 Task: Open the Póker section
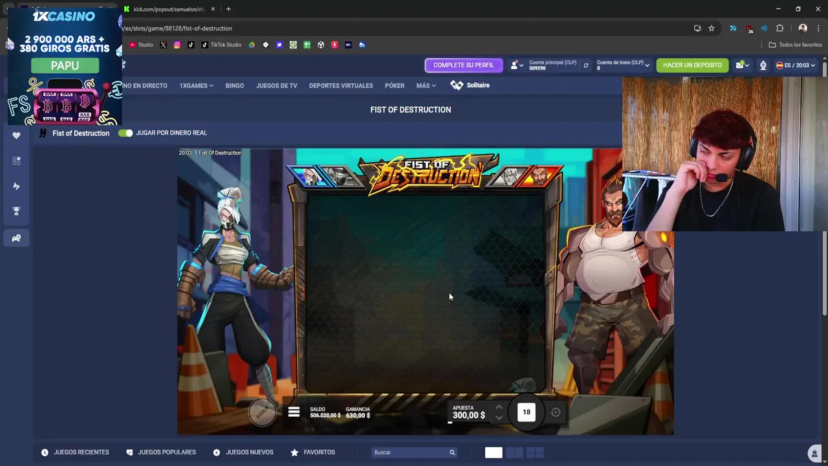[395, 85]
